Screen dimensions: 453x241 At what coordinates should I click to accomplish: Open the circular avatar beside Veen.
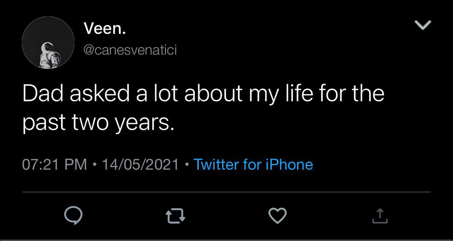(x=48, y=43)
